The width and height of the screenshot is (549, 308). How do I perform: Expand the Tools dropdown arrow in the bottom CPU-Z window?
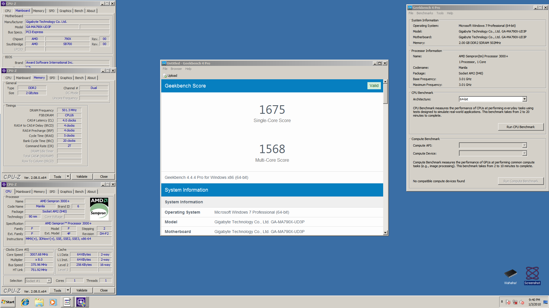pos(68,291)
